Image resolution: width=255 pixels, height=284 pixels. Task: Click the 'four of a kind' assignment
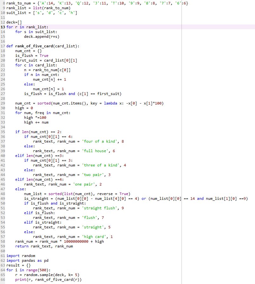point(78,141)
